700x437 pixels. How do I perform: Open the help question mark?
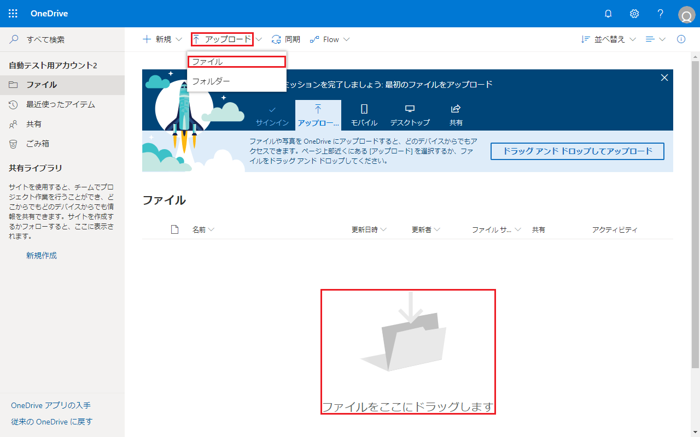pyautogui.click(x=661, y=14)
